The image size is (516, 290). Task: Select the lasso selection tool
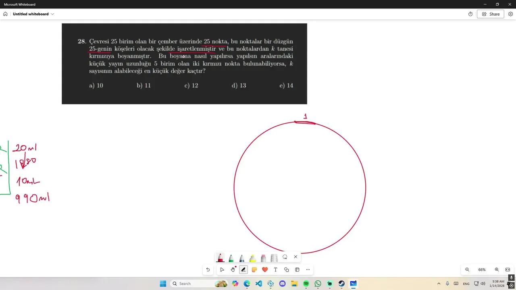[x=285, y=257]
